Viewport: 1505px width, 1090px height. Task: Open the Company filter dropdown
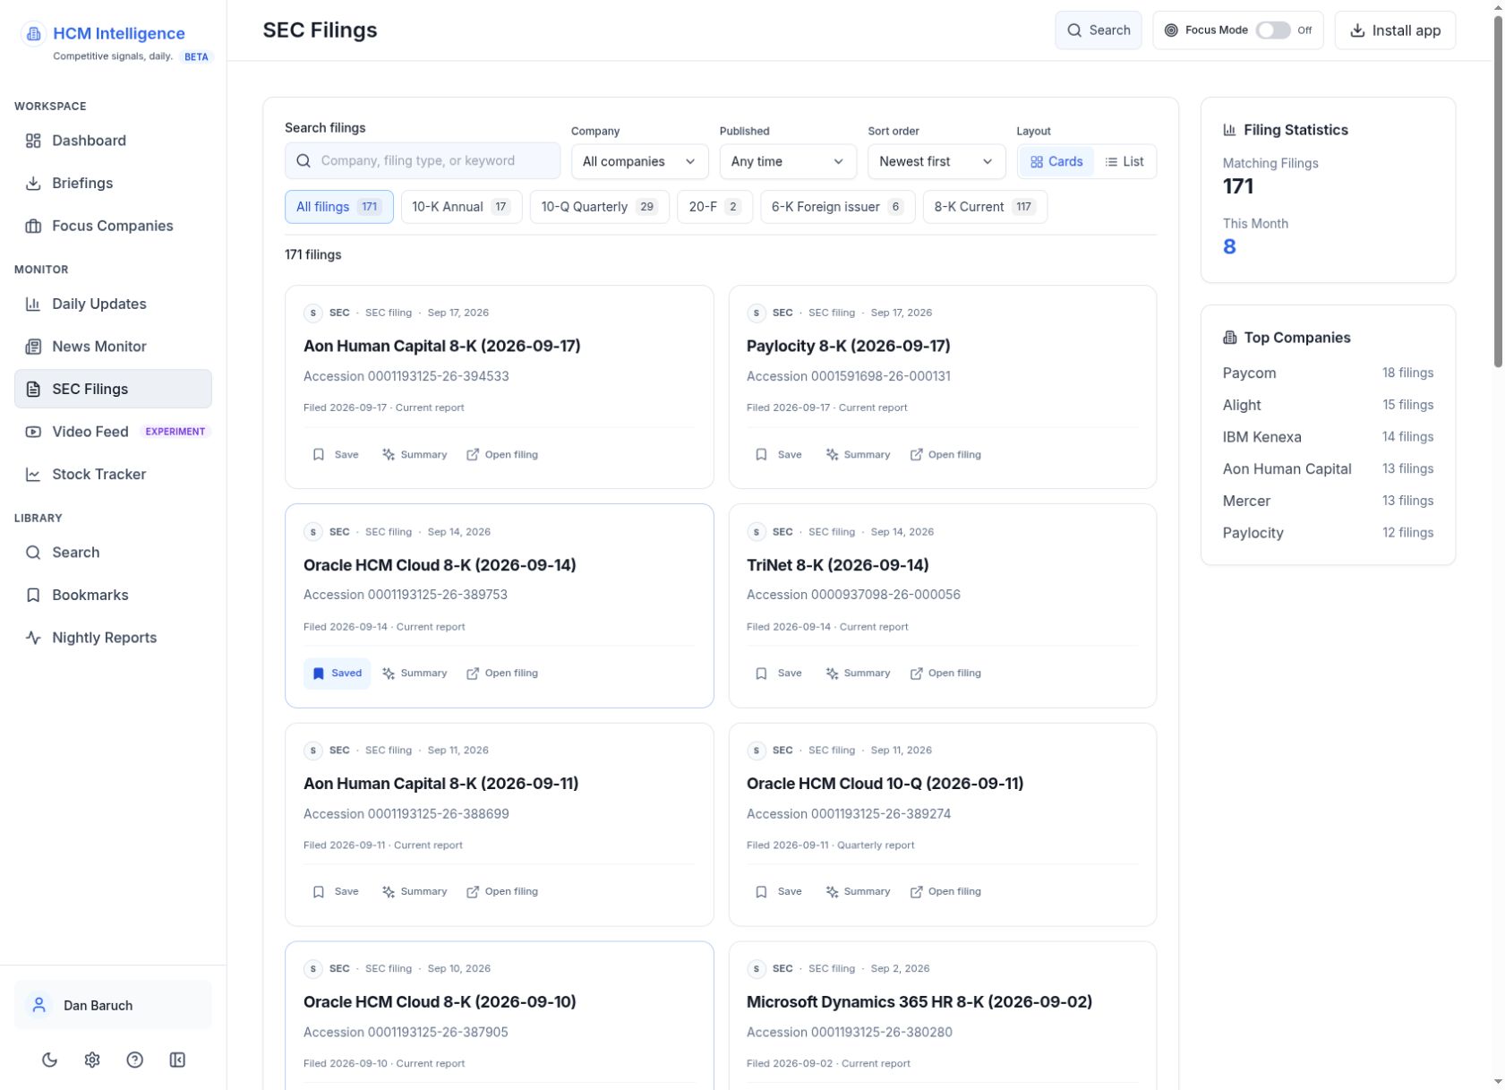(x=639, y=161)
